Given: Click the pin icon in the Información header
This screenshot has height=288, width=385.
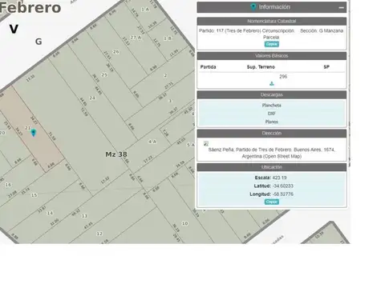Looking at the screenshot, I should click(253, 7).
